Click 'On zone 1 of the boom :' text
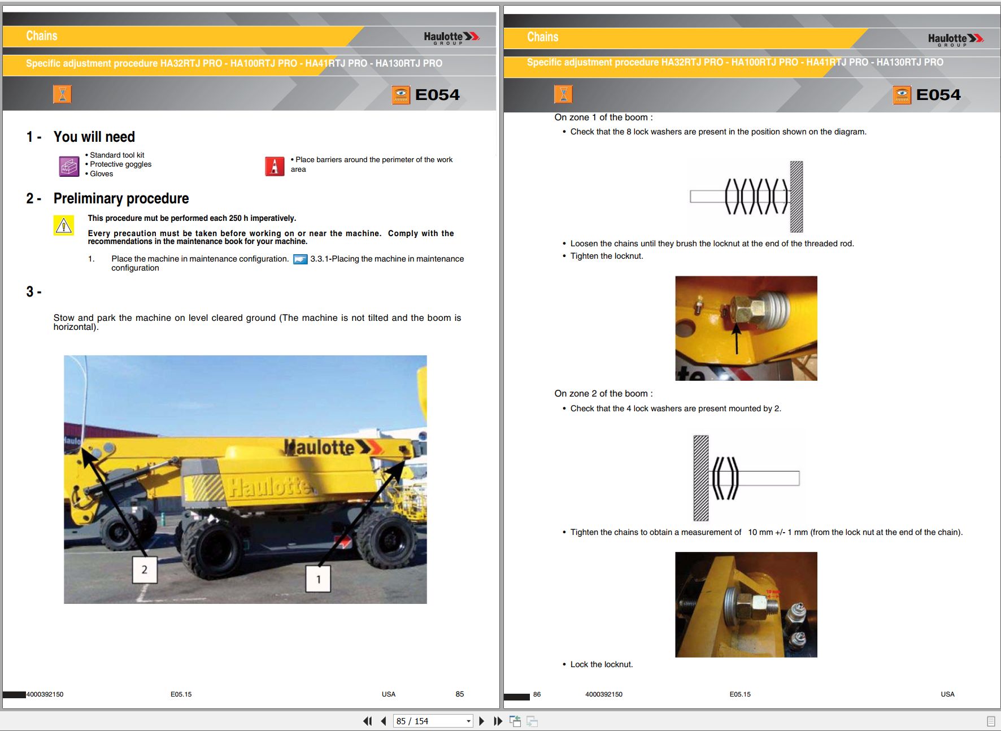Viewport: 1001px width, 731px height. (x=603, y=118)
